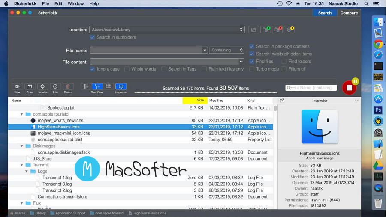The width and height of the screenshot is (386, 217).
Task: Open Time Machine menu bar icon
Action: 280,4
